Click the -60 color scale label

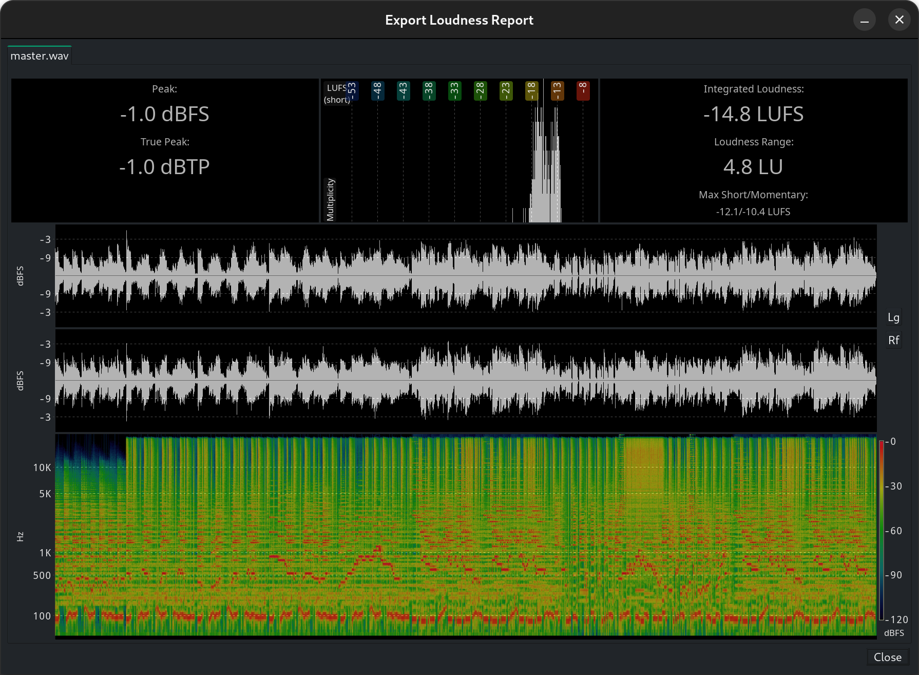click(894, 531)
